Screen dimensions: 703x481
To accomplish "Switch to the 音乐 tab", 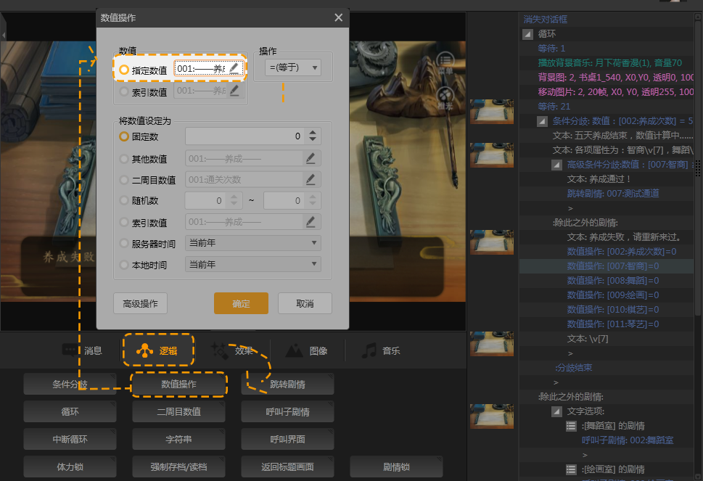I will click(381, 350).
